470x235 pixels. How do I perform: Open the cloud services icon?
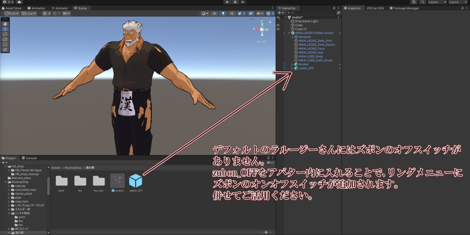20,2
